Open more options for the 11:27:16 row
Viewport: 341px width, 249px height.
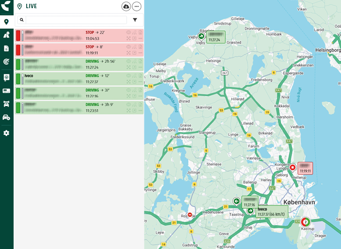(x=140, y=96)
